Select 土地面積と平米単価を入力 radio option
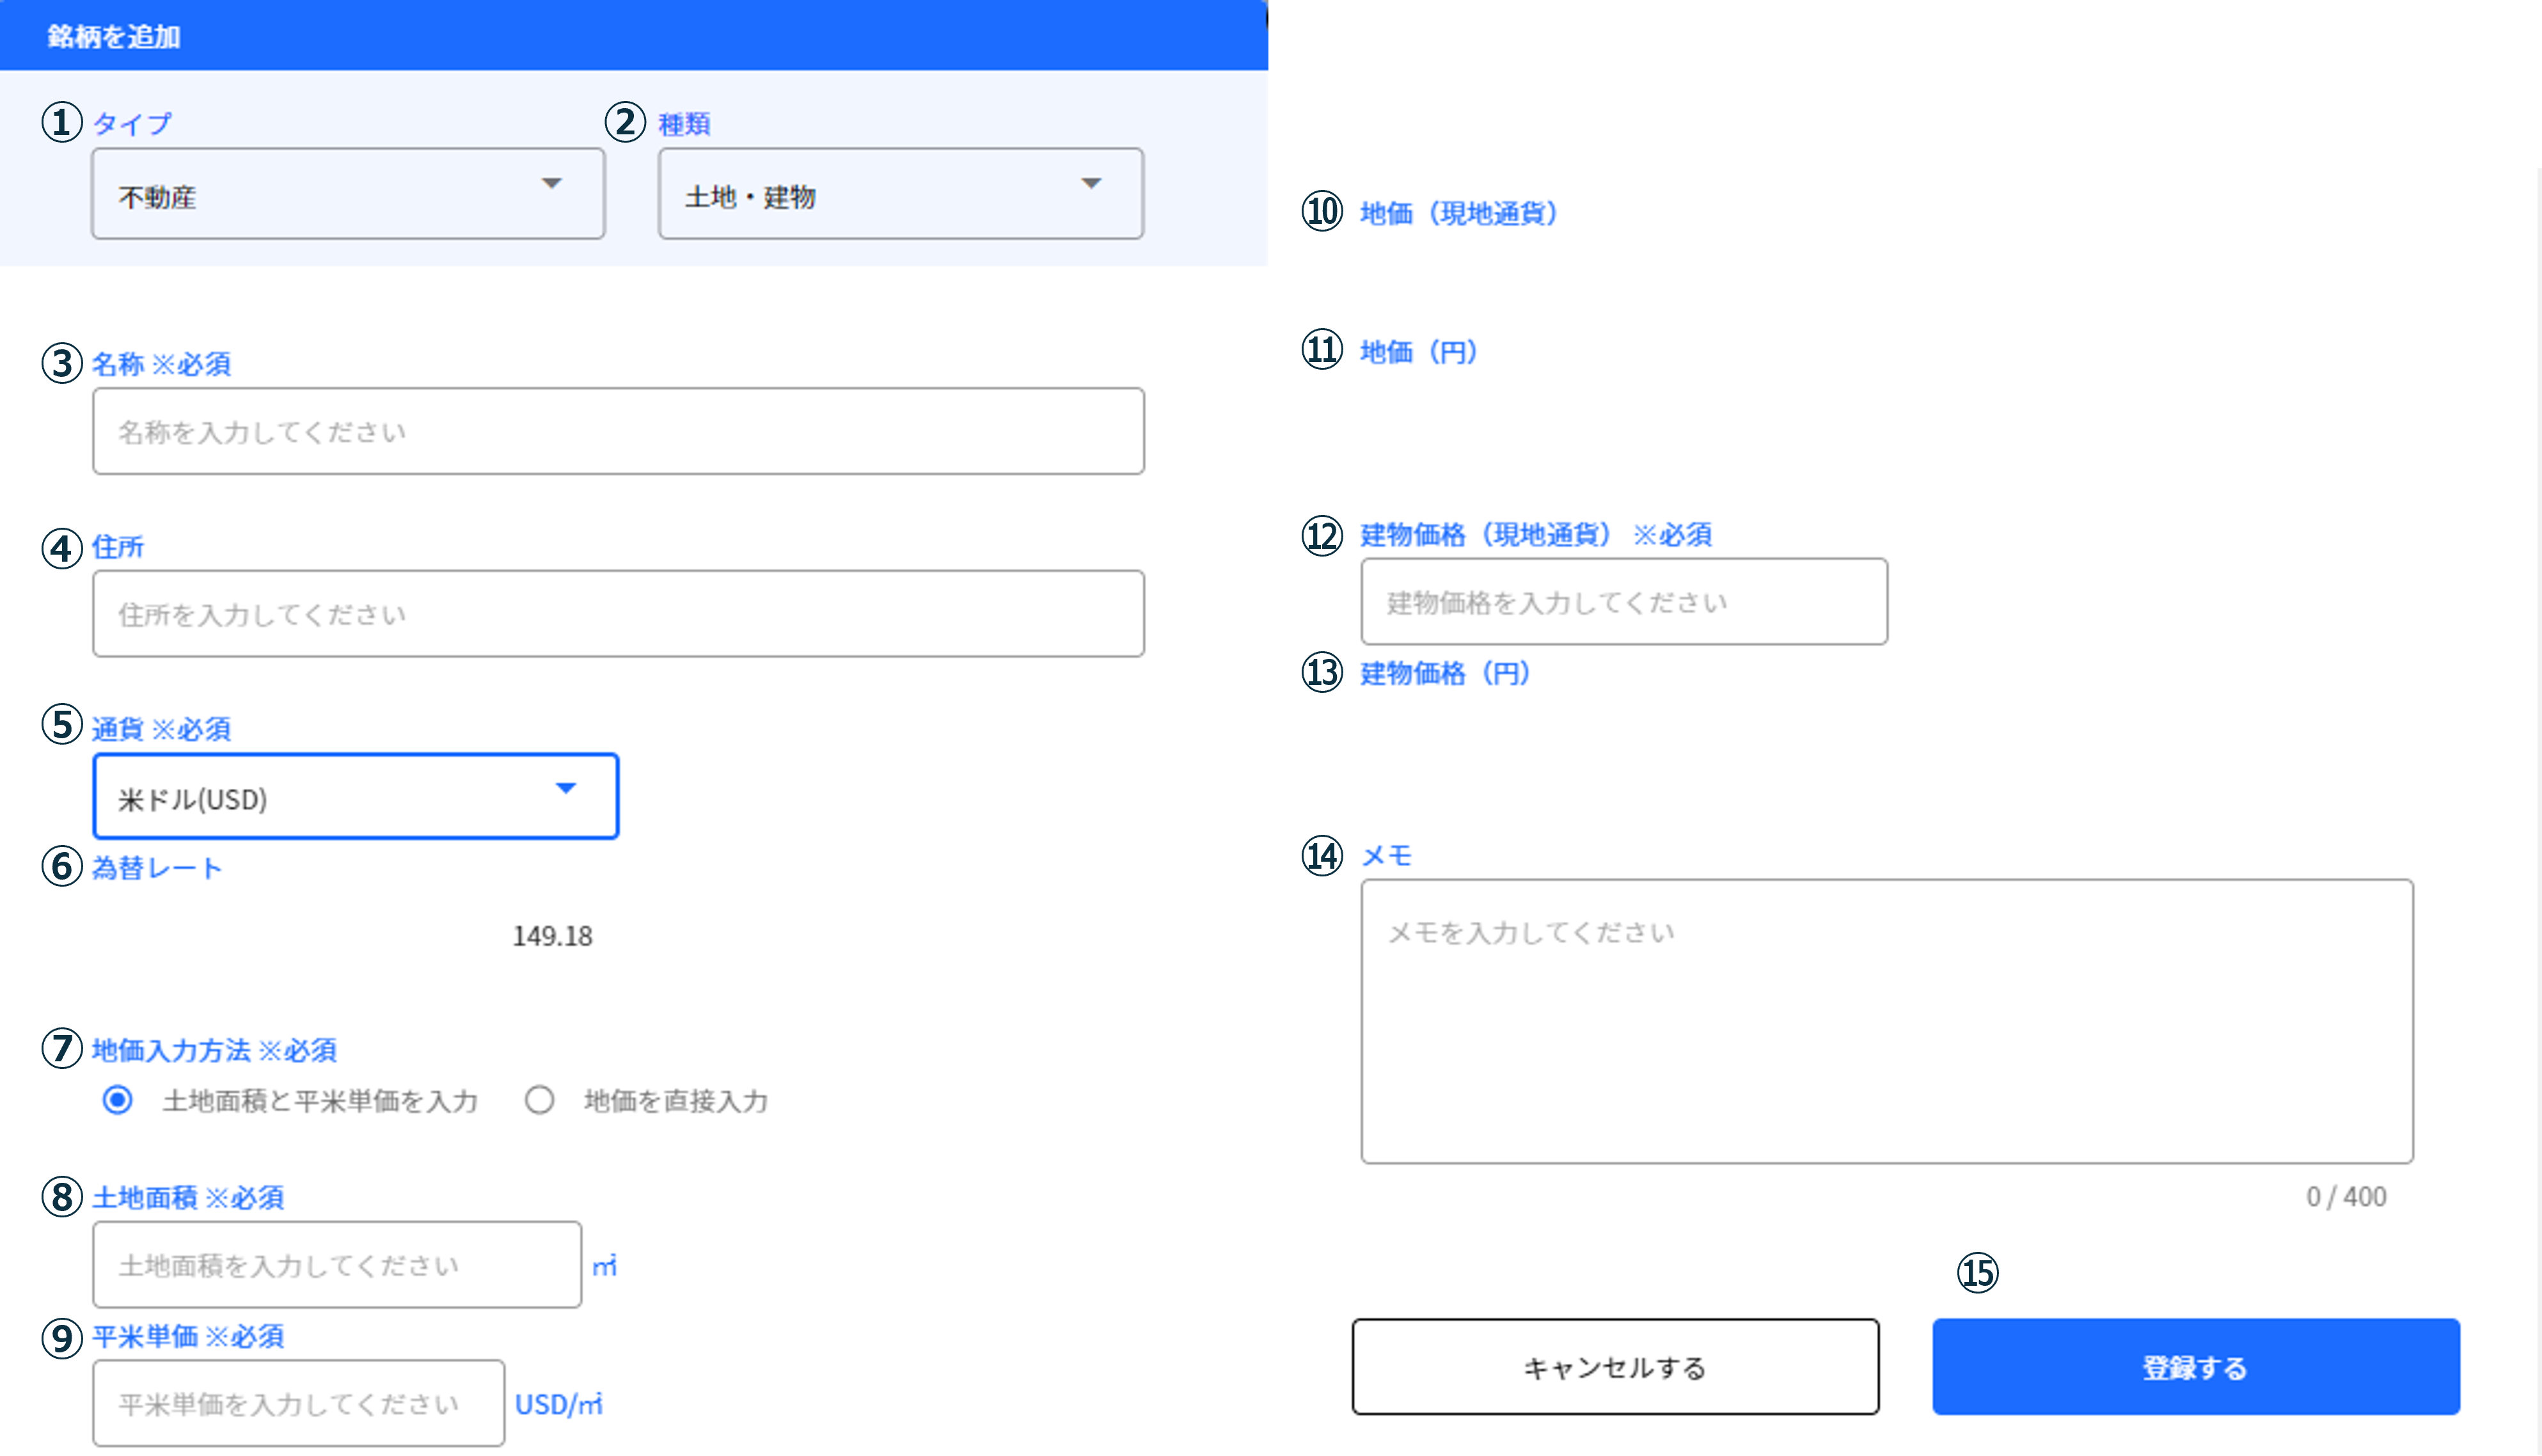2542x1456 pixels. (x=118, y=1101)
